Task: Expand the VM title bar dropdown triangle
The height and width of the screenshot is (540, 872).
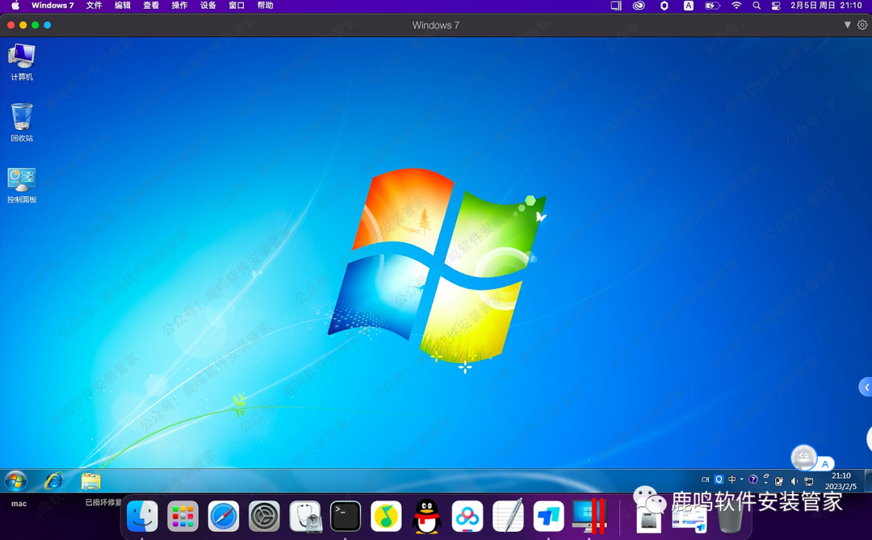Action: [847, 25]
